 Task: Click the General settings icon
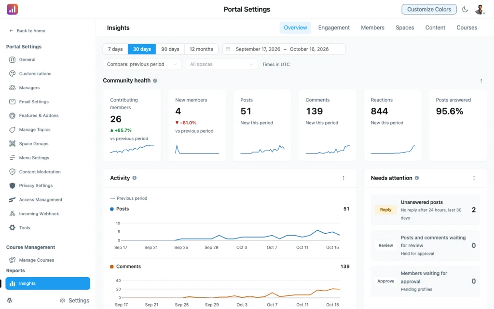pos(12,59)
